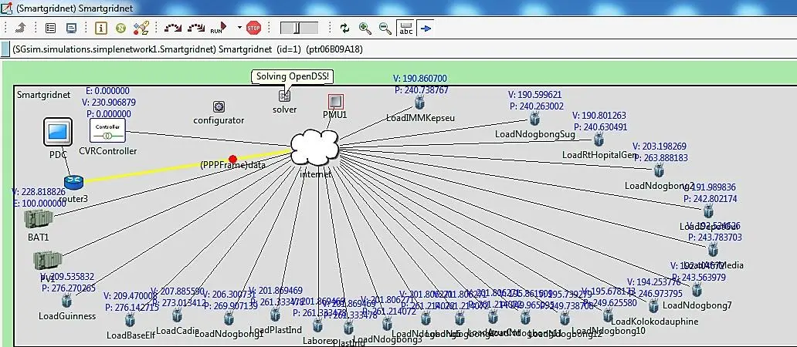Click 'V: 228.818826' above BAT1
797x347 pixels.
pyautogui.click(x=38, y=192)
